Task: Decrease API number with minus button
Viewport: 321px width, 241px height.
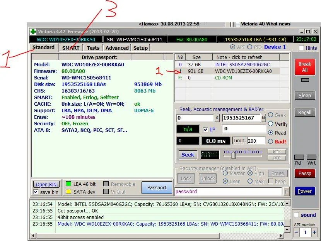Action: click(296, 232)
